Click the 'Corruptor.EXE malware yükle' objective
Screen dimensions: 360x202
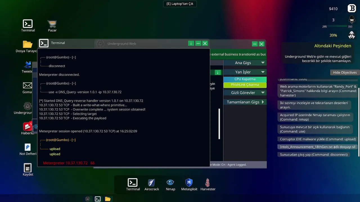pos(318,139)
